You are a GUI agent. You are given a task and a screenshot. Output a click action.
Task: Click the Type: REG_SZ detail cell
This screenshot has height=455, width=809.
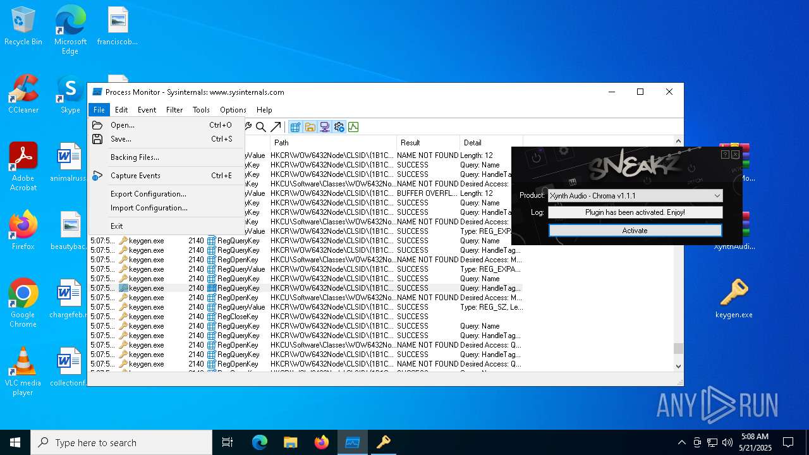491,307
